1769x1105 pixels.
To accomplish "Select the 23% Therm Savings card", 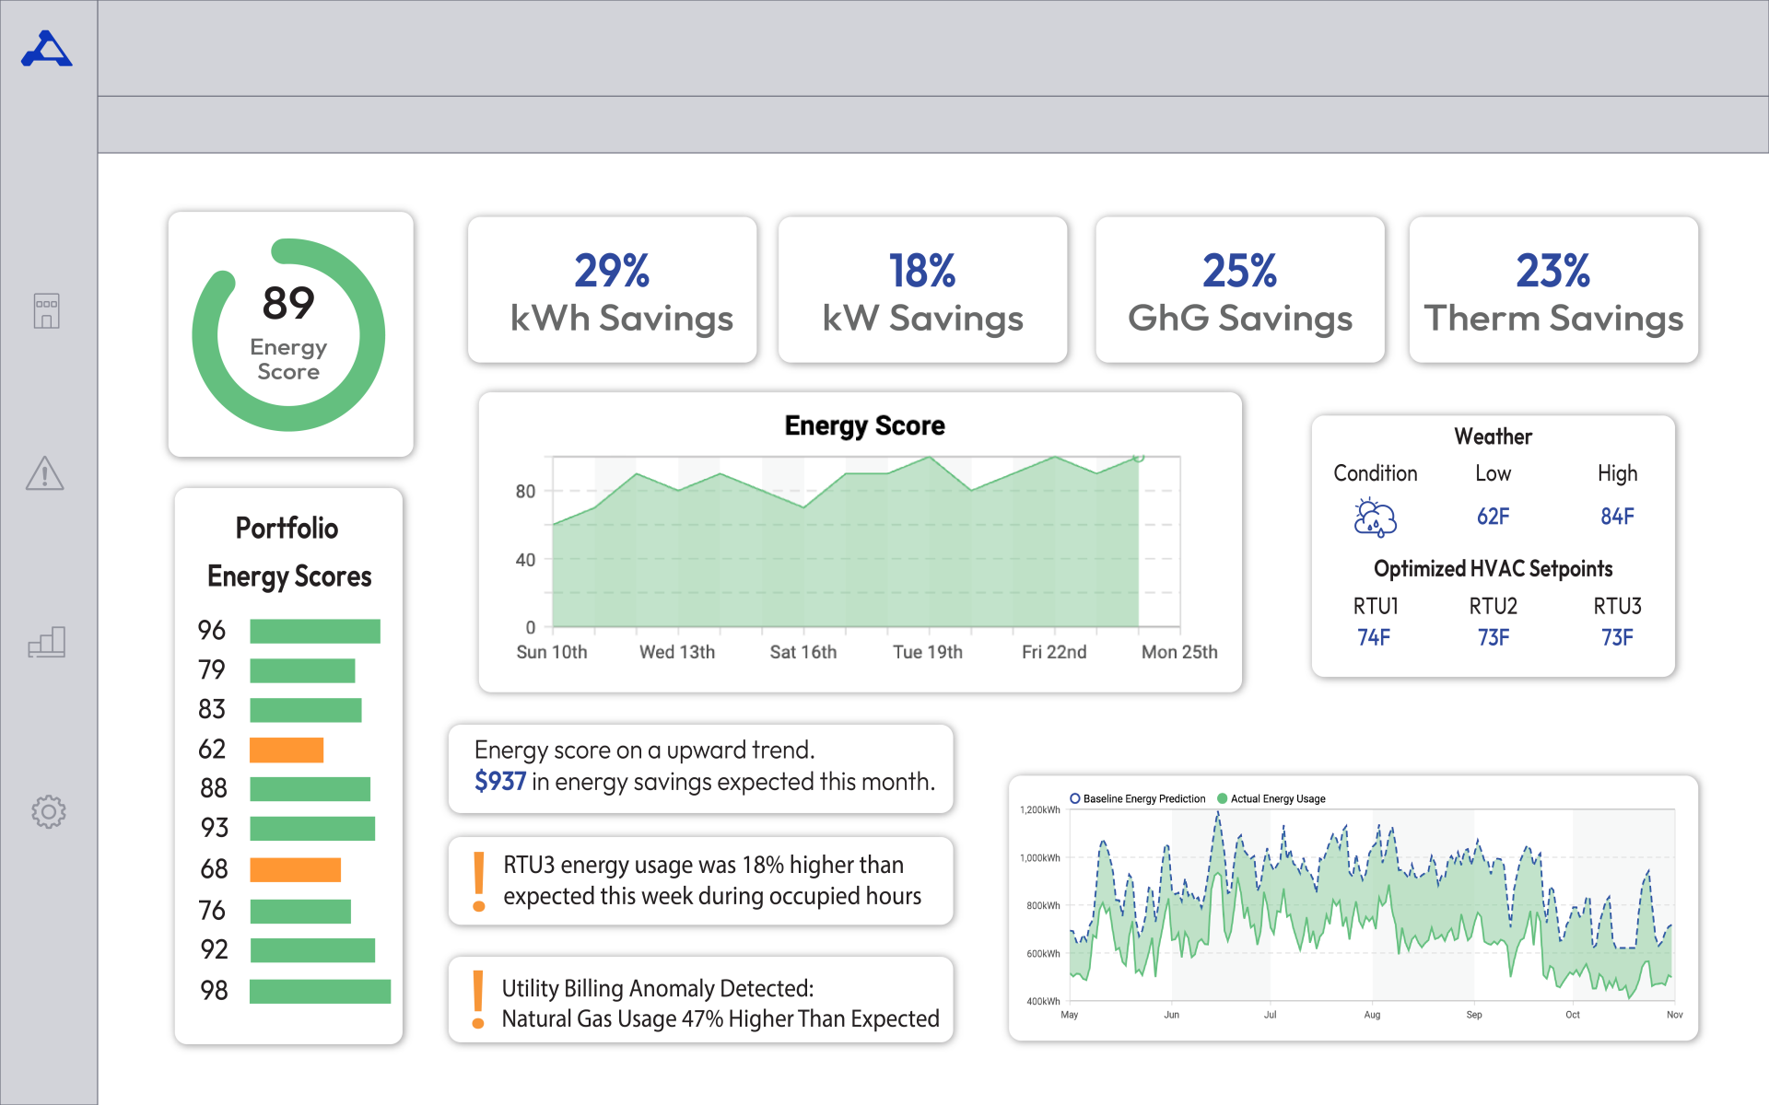I will pyautogui.click(x=1552, y=290).
